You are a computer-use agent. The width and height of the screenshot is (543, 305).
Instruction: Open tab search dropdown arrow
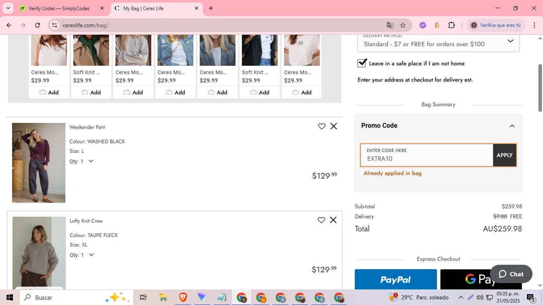[8, 8]
